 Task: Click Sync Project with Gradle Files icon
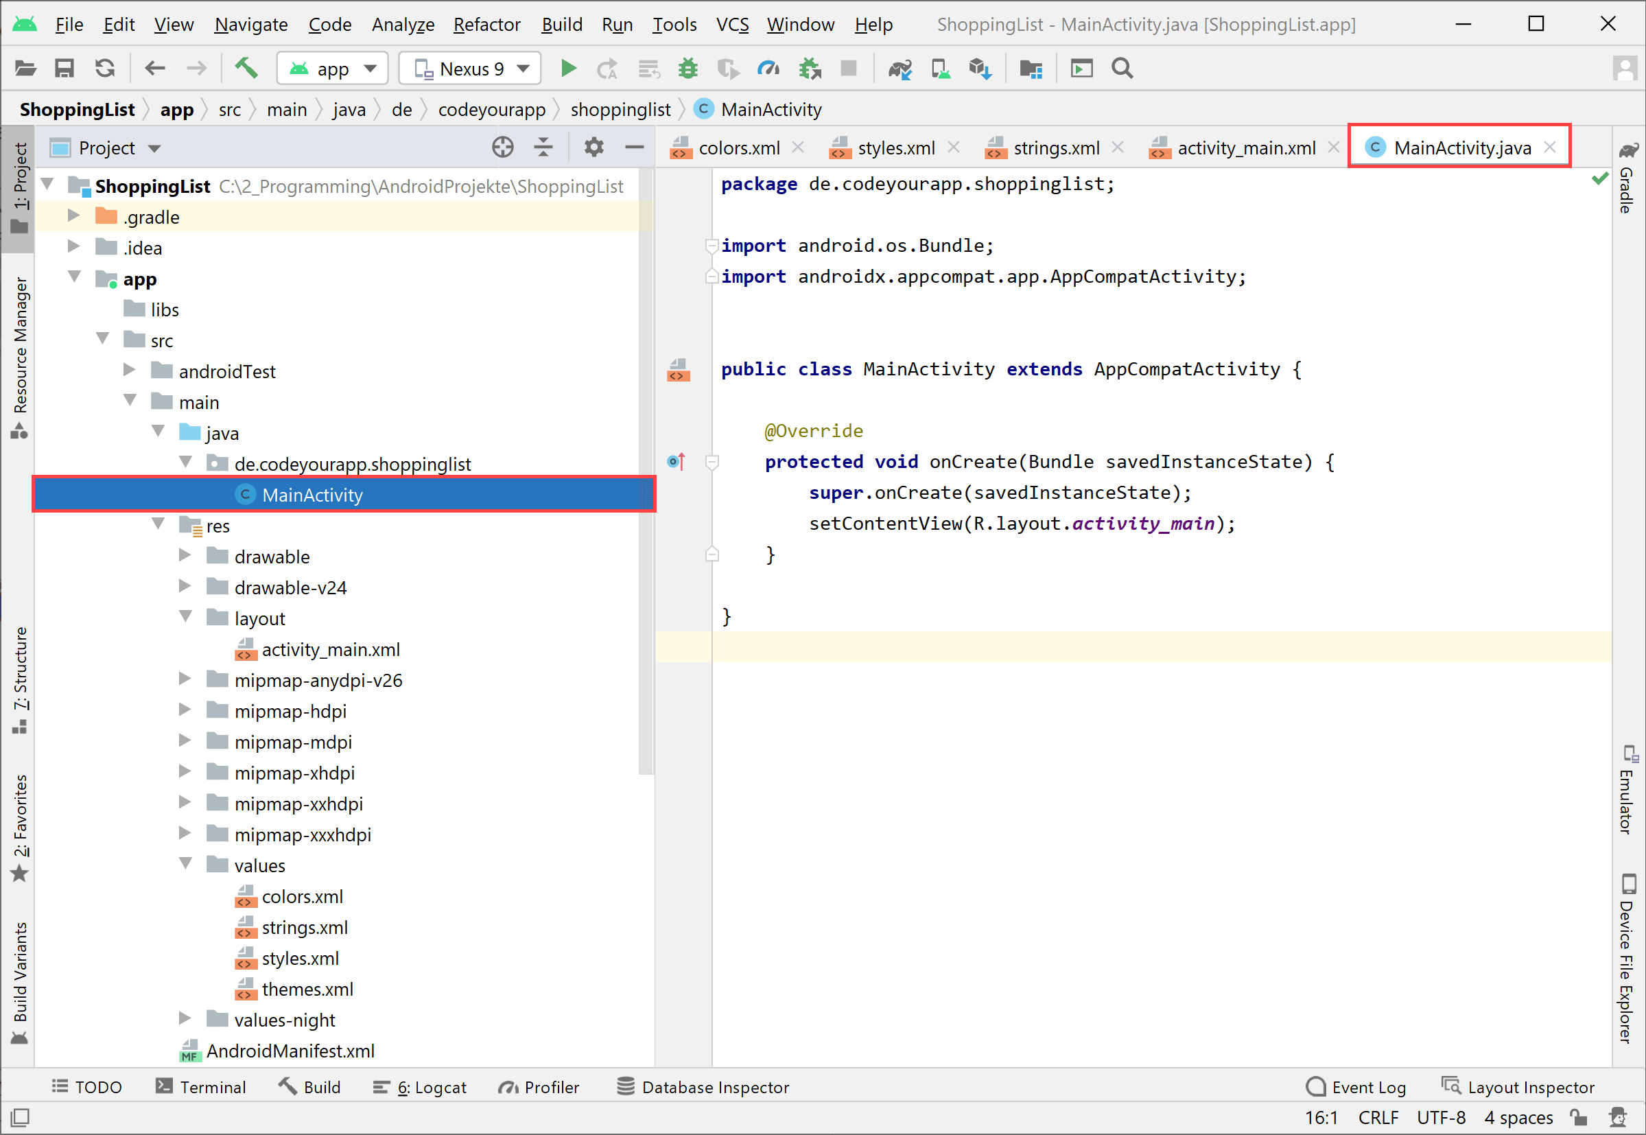pyautogui.click(x=900, y=69)
